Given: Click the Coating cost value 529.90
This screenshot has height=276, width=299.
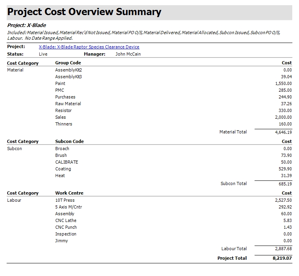Looking at the screenshot, I should click(x=285, y=169).
